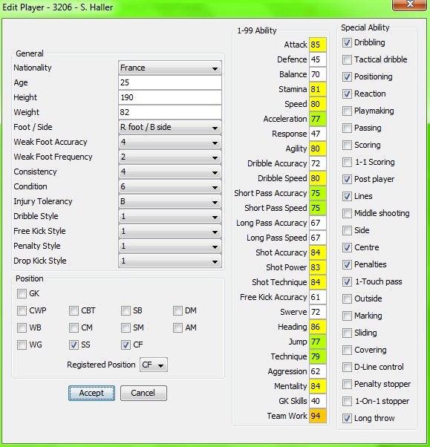Uncheck the CF position checkbox
Image resolution: width=430 pixels, height=447 pixels.
click(x=126, y=345)
